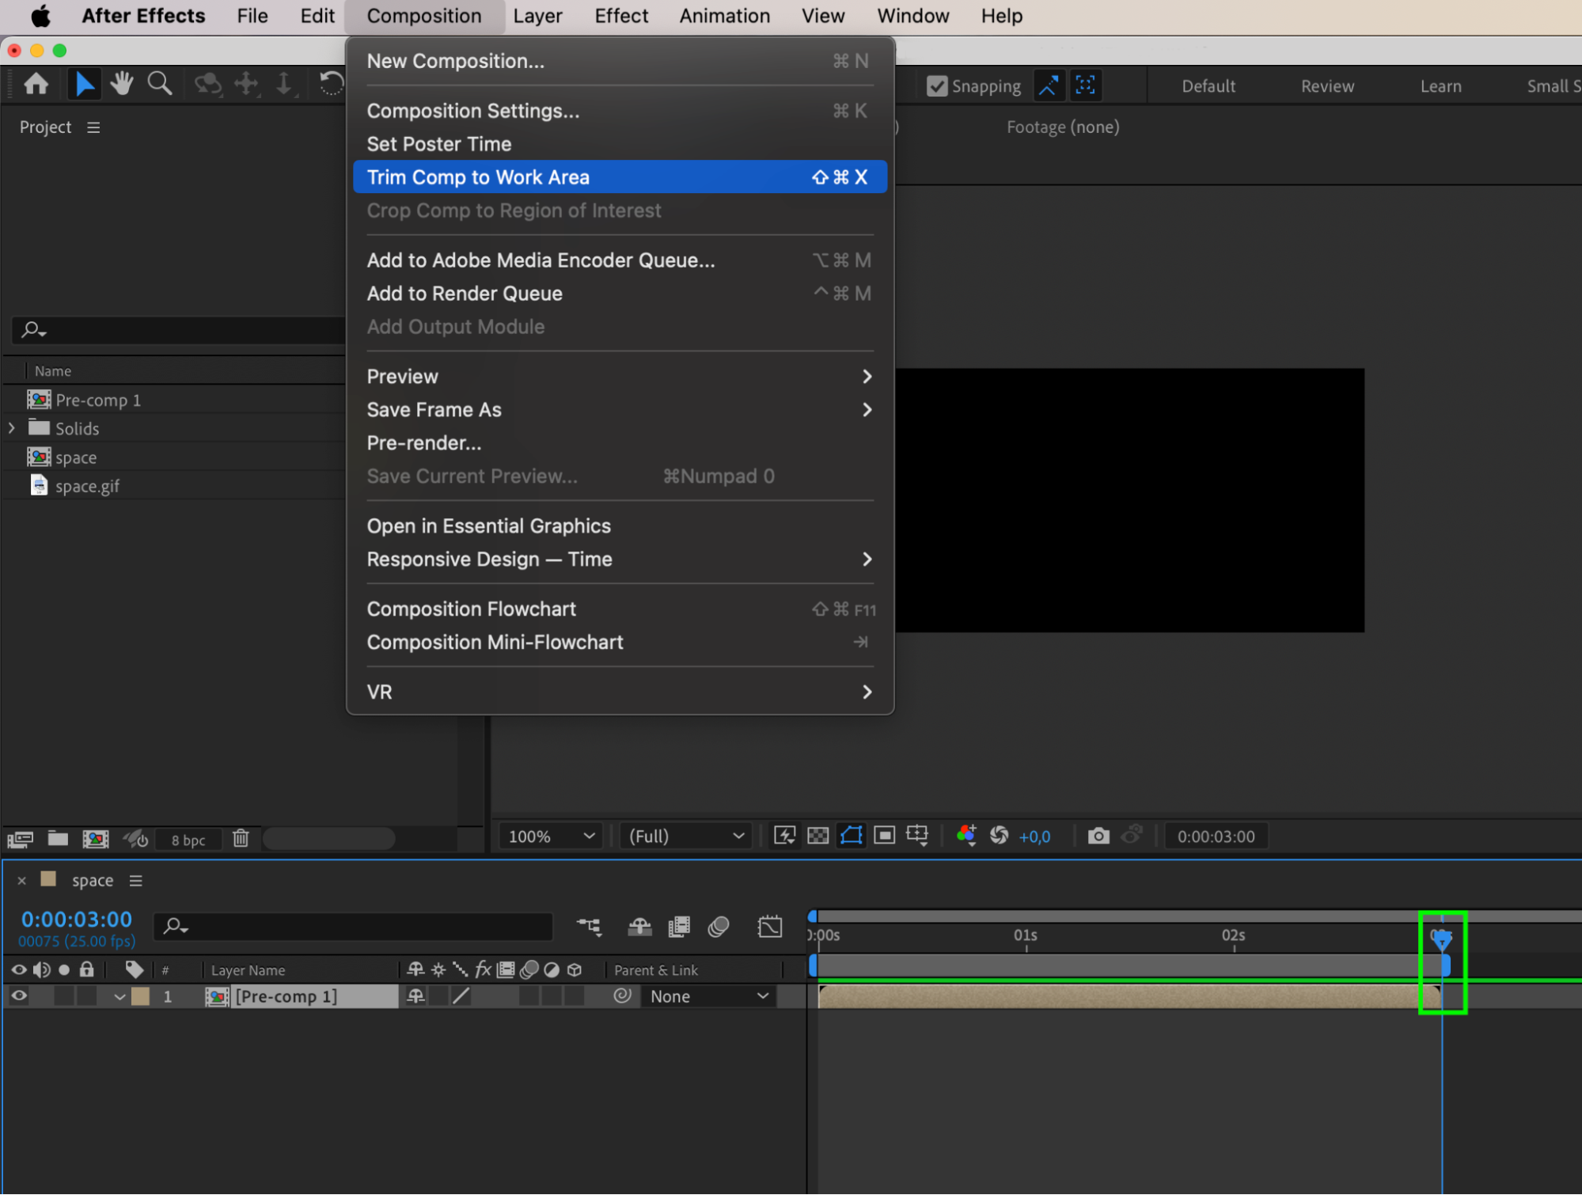Image resolution: width=1582 pixels, height=1195 pixels.
Task: Open the (Full) resolution dropdown
Action: pyautogui.click(x=686, y=836)
